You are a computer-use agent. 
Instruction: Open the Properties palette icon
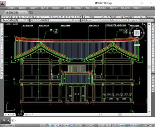click(x=62, y=17)
